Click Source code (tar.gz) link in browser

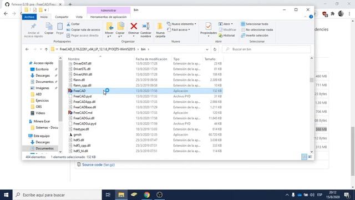tap(98, 164)
